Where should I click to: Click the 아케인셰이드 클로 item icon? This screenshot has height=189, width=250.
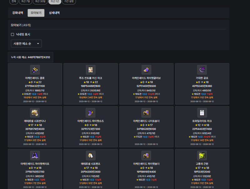(x=35, y=70)
